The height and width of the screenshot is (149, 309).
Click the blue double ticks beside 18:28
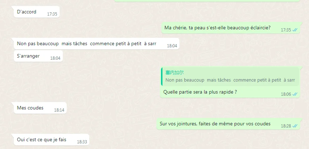(x=295, y=126)
